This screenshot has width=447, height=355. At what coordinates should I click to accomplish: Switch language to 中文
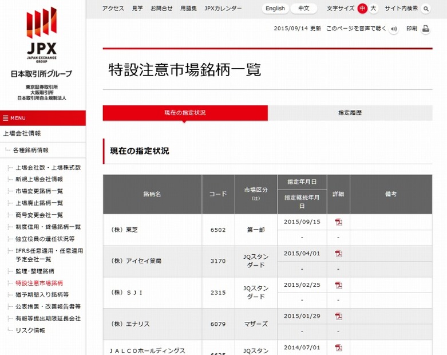[303, 9]
